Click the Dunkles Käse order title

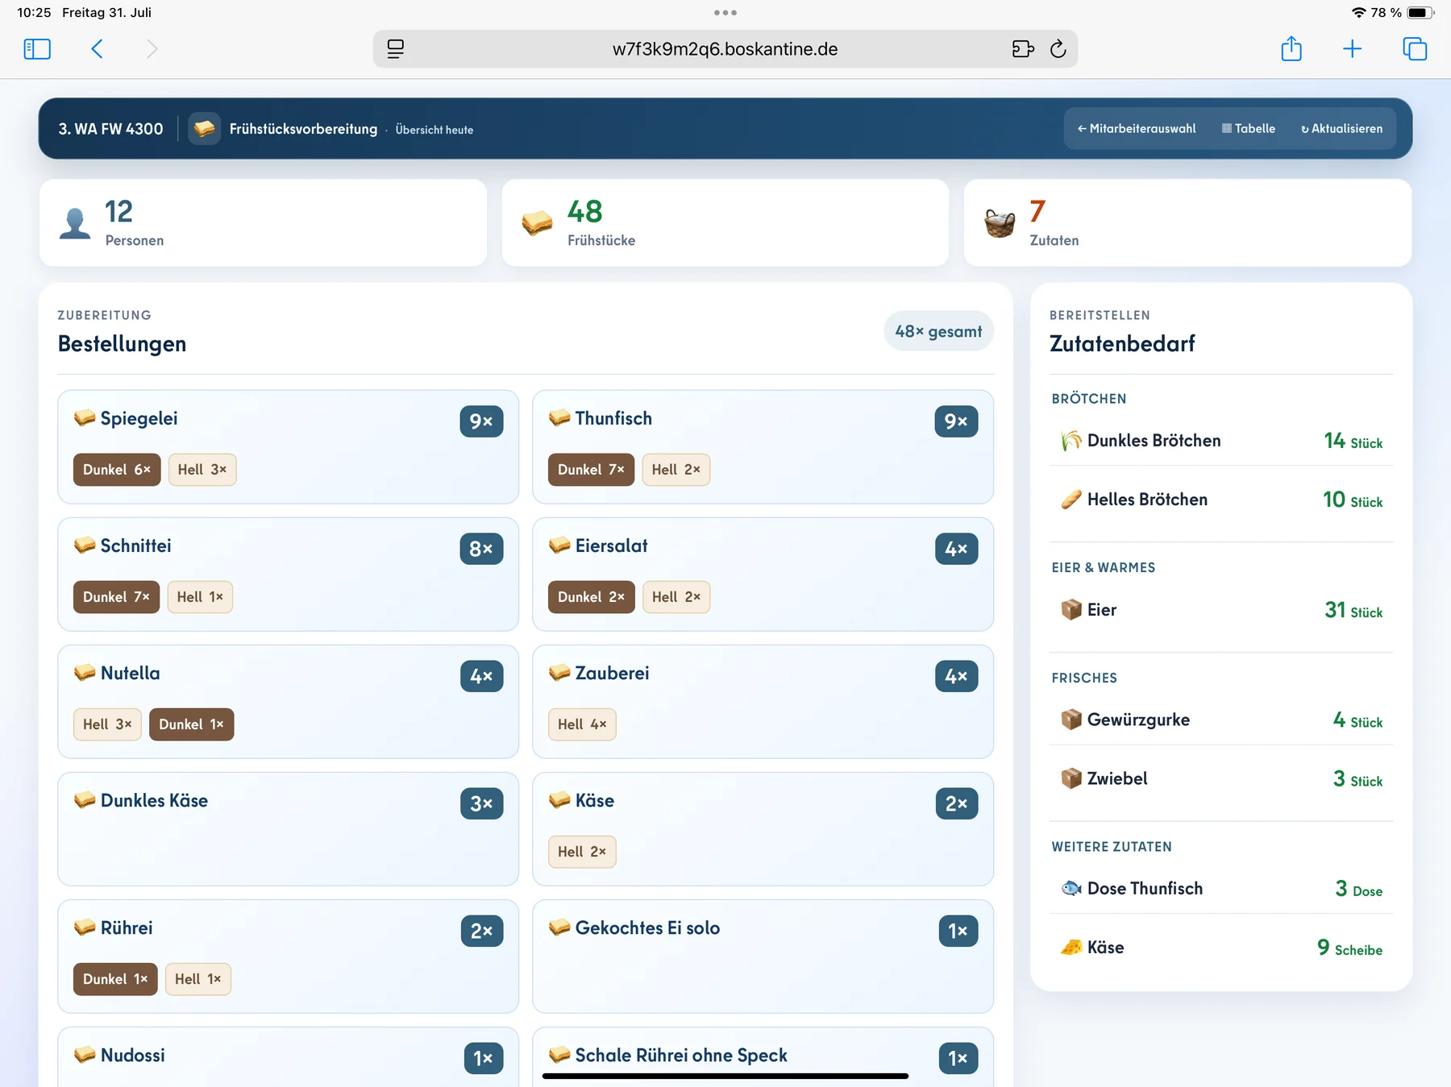point(154,800)
